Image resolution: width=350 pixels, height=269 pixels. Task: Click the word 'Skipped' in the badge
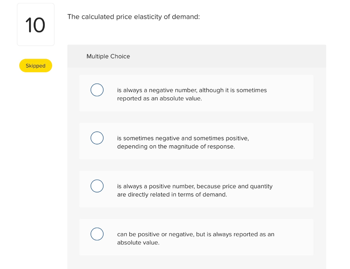click(x=36, y=66)
